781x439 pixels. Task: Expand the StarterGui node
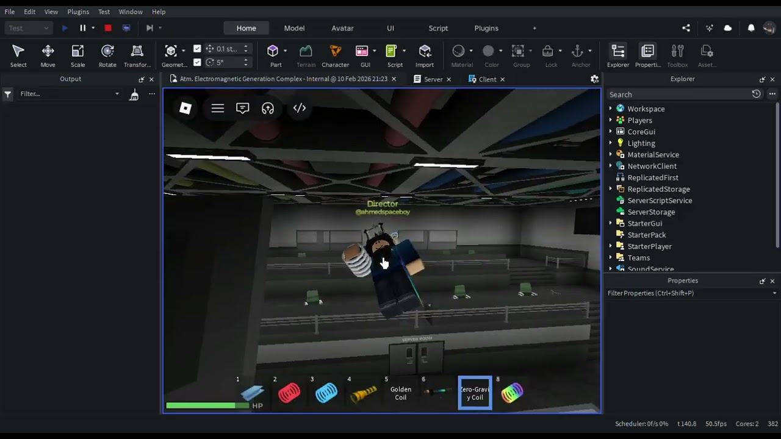tap(611, 223)
